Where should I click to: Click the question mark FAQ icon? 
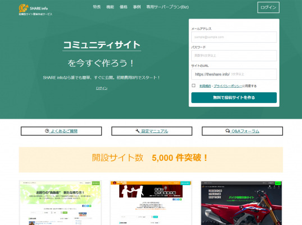point(47,131)
